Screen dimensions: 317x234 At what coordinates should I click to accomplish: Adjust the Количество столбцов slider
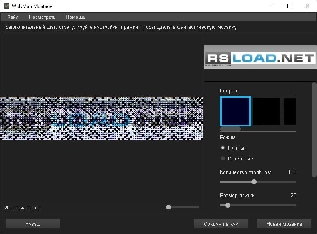[254, 182]
